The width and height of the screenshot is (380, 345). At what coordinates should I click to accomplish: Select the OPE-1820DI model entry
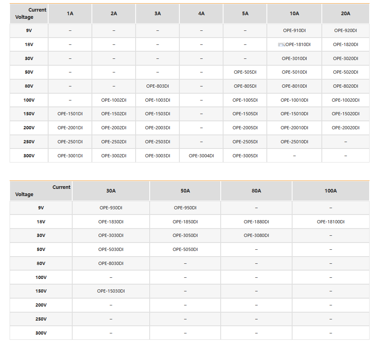(345, 44)
